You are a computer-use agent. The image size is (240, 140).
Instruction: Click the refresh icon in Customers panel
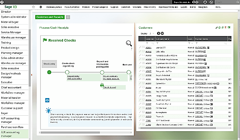[219, 28]
